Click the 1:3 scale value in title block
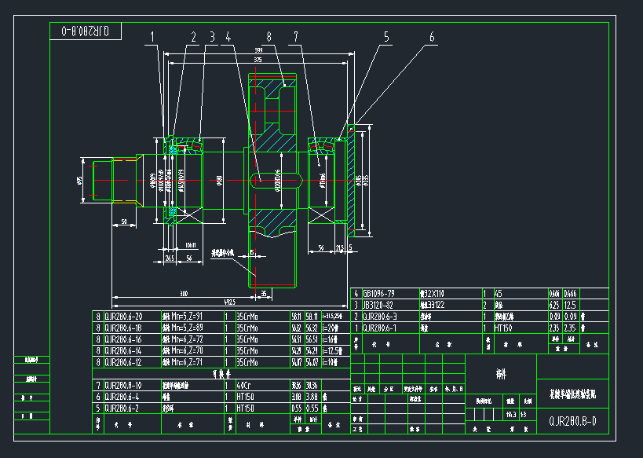Screen dimensions: 643x458 (523, 415)
